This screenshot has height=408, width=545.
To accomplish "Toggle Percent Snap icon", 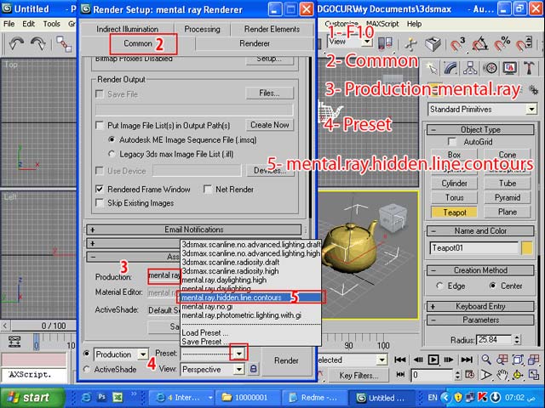I will click(x=502, y=44).
